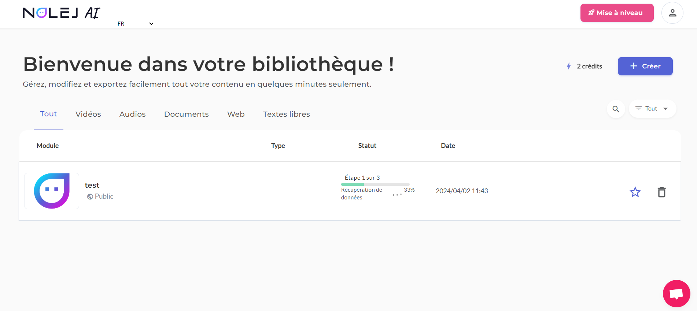Delete the test module with trash icon
The height and width of the screenshot is (311, 697).
661,192
